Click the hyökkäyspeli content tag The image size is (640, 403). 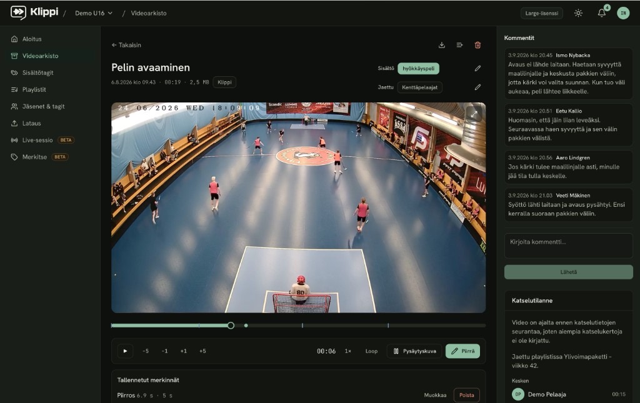(x=418, y=69)
